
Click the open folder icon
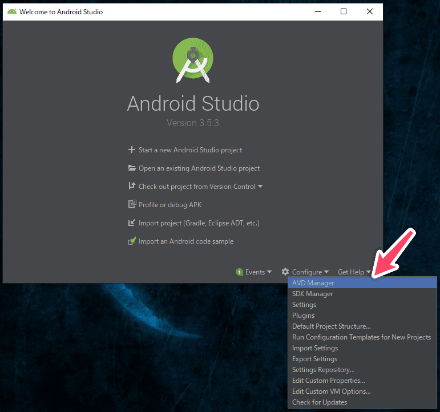(132, 168)
